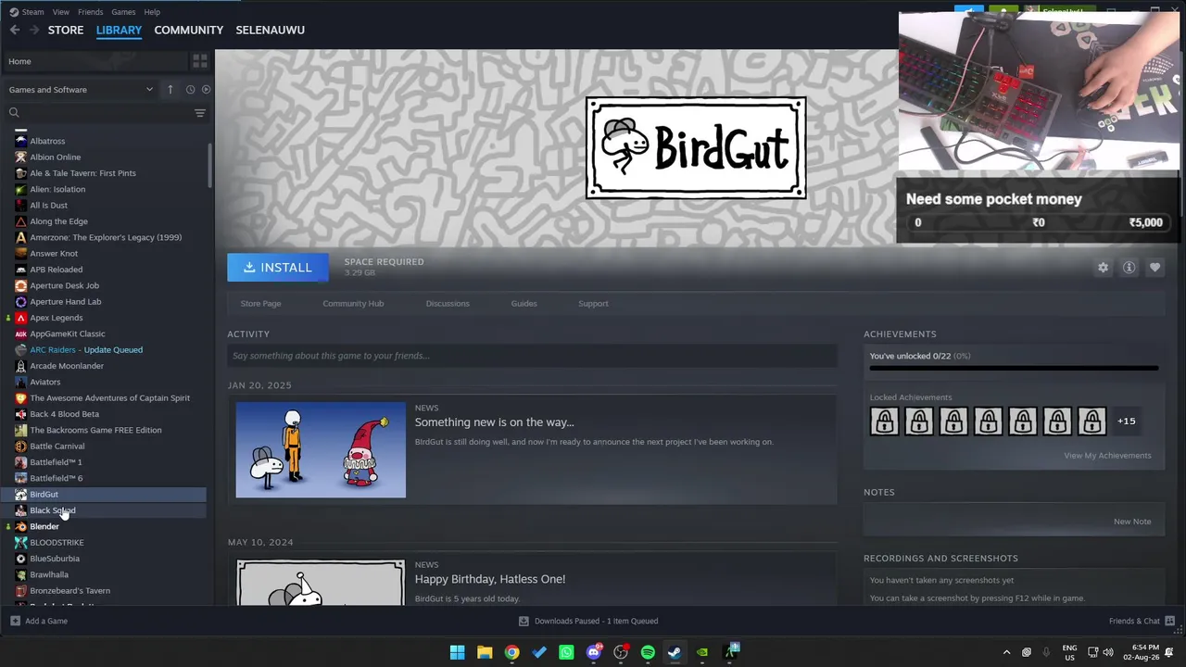This screenshot has width=1186, height=667.
Task: Click the sort-ascending arrow in library sidebar
Action: (x=170, y=90)
